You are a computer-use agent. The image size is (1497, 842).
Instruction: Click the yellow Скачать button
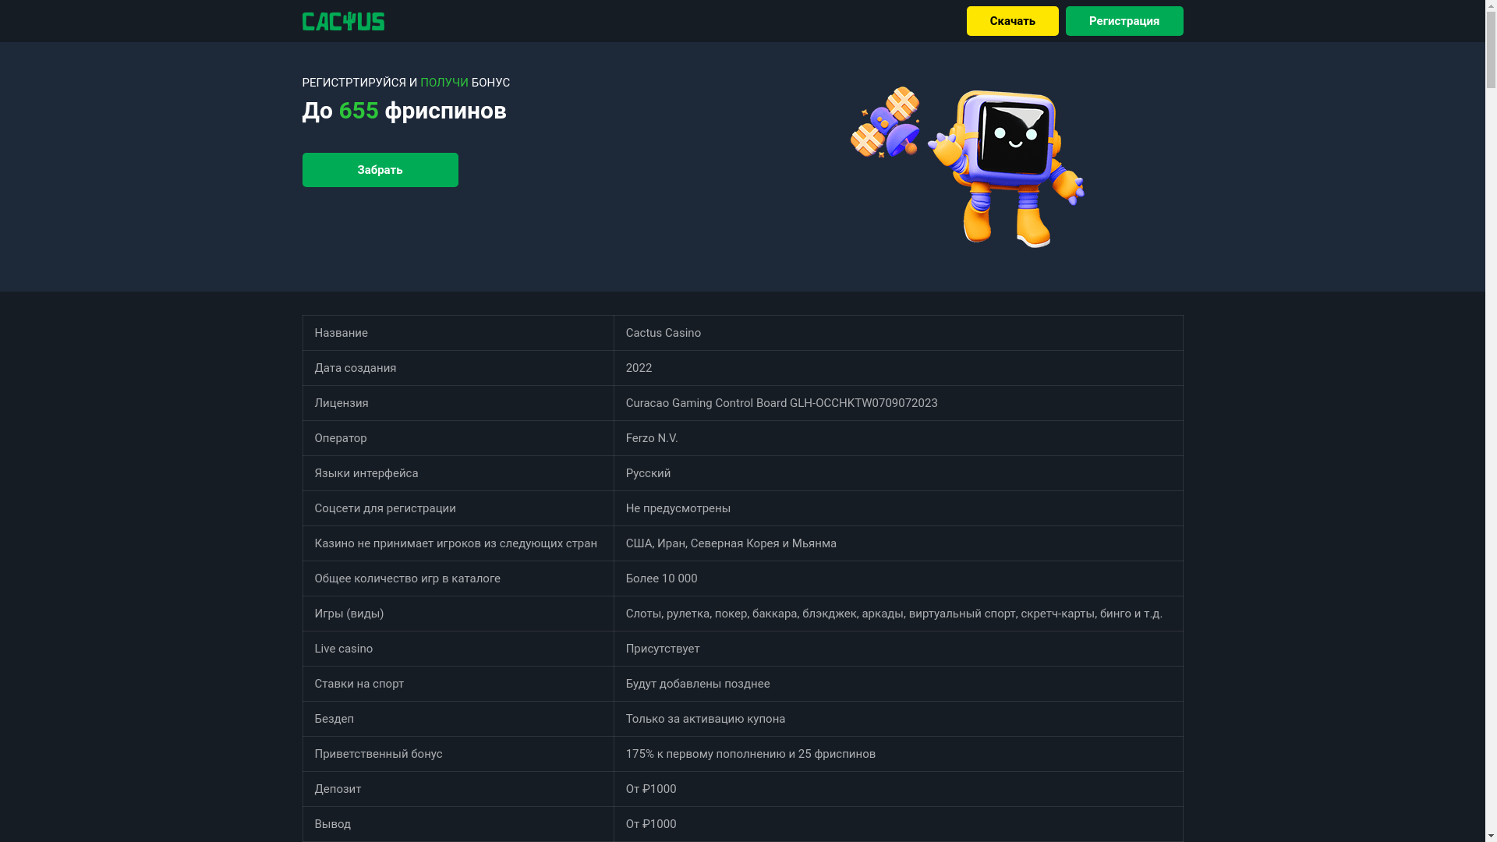[x=1012, y=21]
